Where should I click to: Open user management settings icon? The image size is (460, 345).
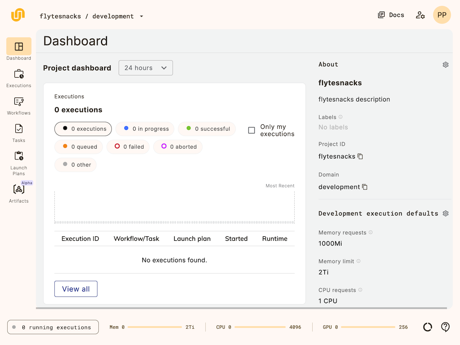420,15
